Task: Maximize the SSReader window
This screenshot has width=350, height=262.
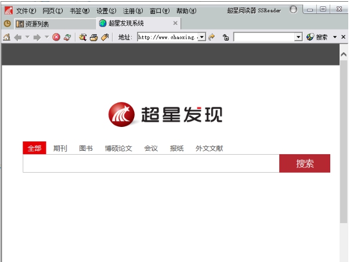Action: (323, 9)
